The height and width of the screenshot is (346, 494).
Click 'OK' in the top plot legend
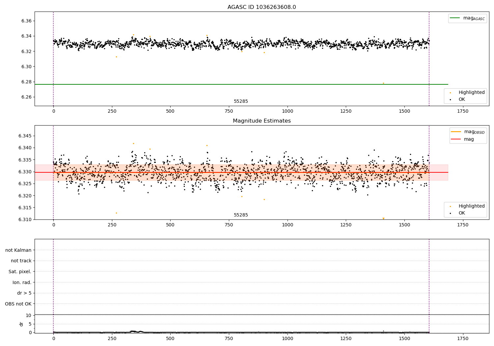pos(462,99)
